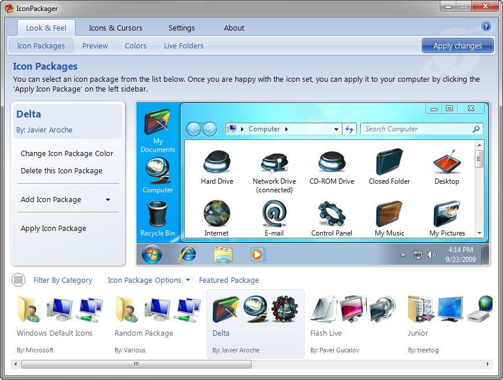Click the blue help question mark icon
503x380 pixels.
coord(486,26)
